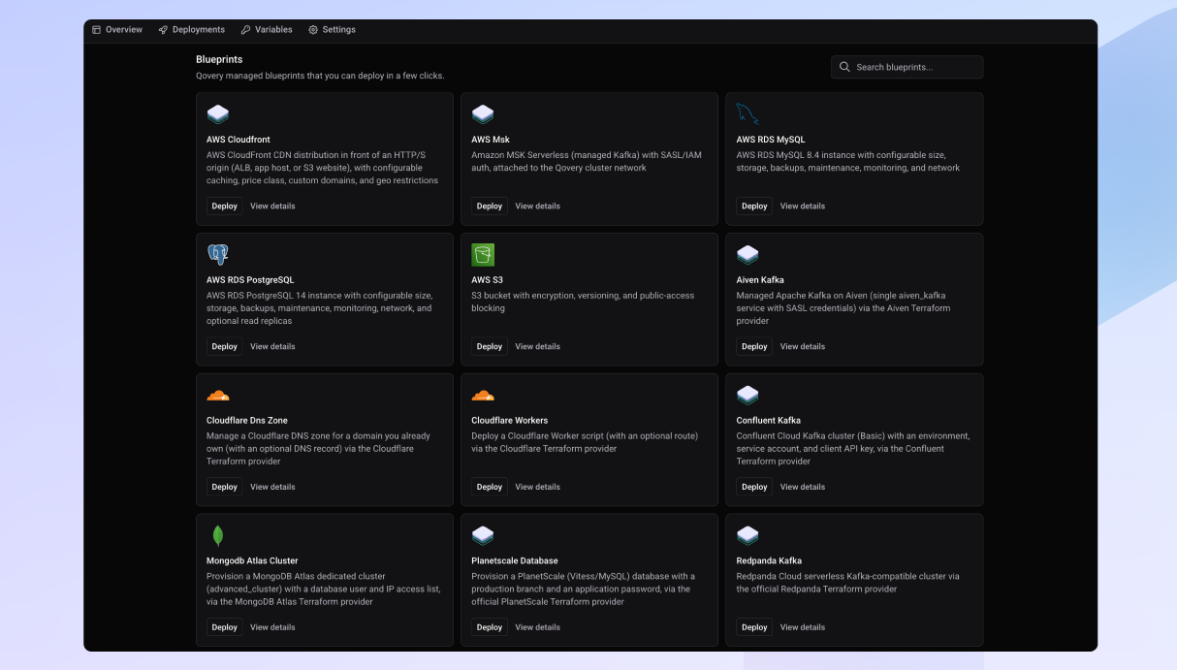
Task: Go to the Variables tab
Action: pyautogui.click(x=267, y=30)
